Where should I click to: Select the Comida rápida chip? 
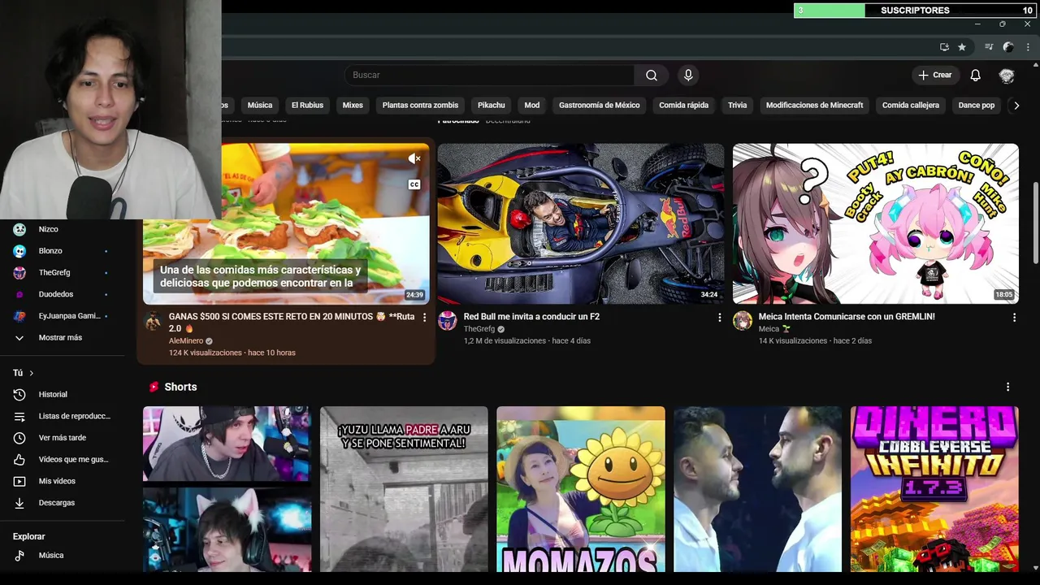click(x=683, y=105)
